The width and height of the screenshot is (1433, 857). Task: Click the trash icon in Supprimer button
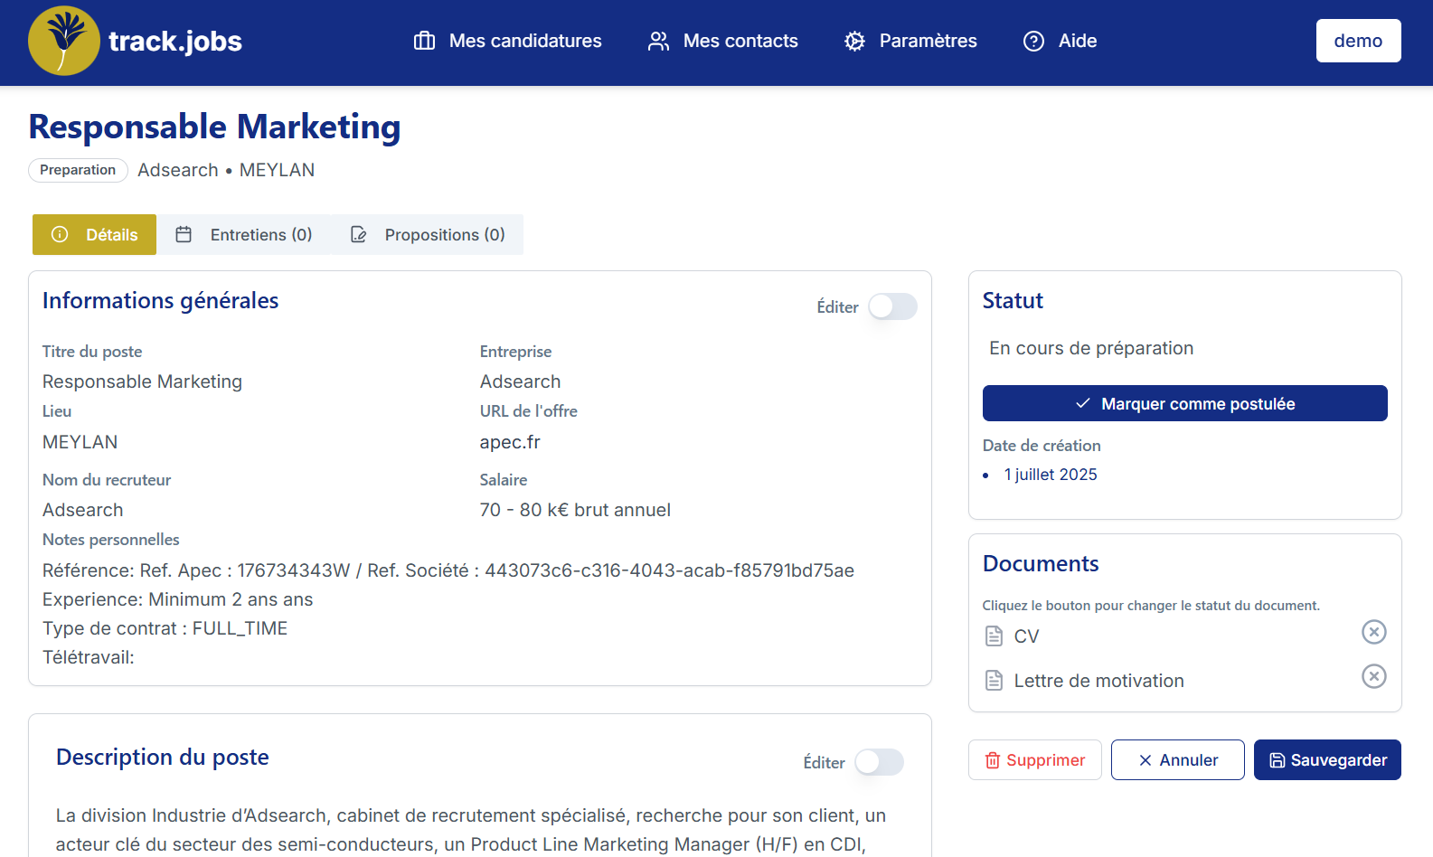(x=992, y=760)
